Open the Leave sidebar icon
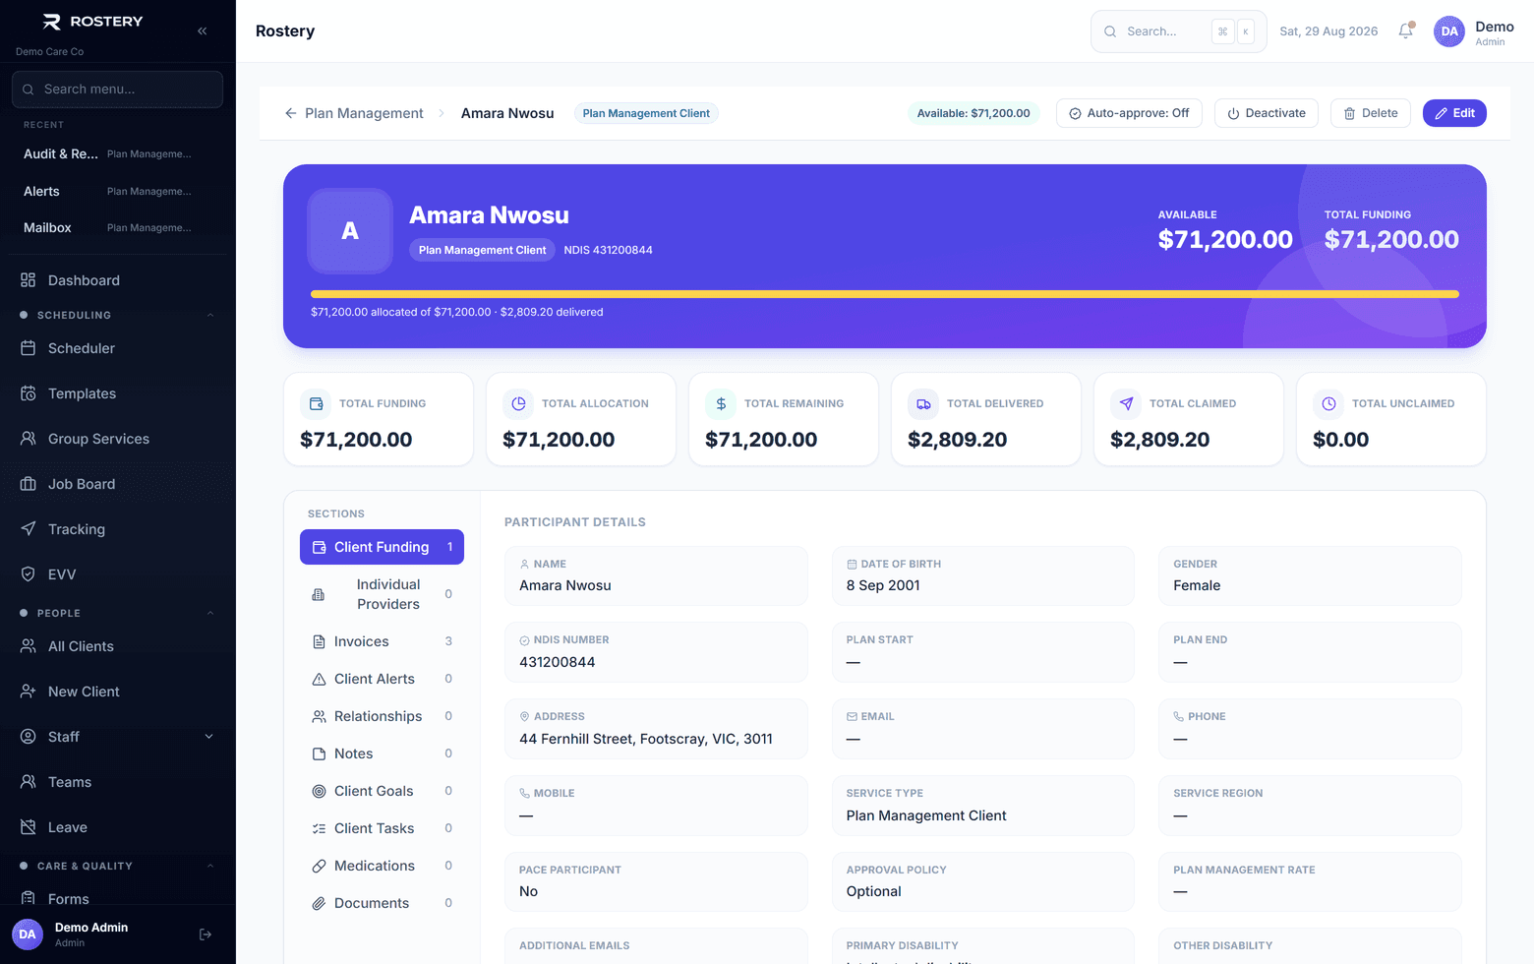Image resolution: width=1534 pixels, height=964 pixels. click(x=29, y=827)
